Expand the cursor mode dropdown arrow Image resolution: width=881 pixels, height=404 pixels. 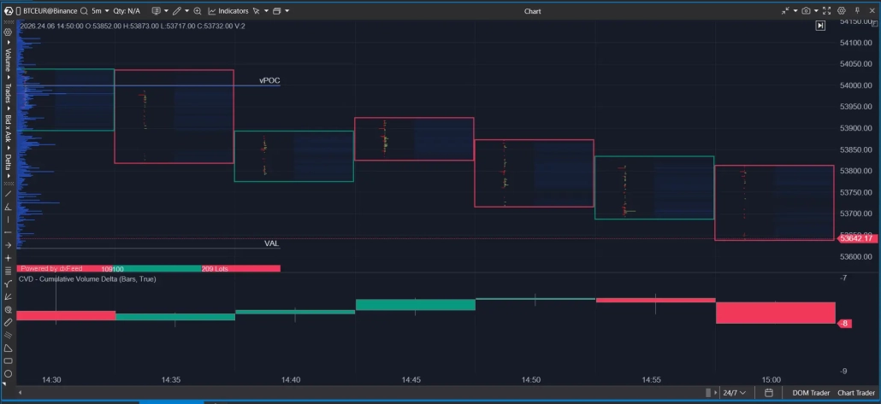pyautogui.click(x=266, y=10)
